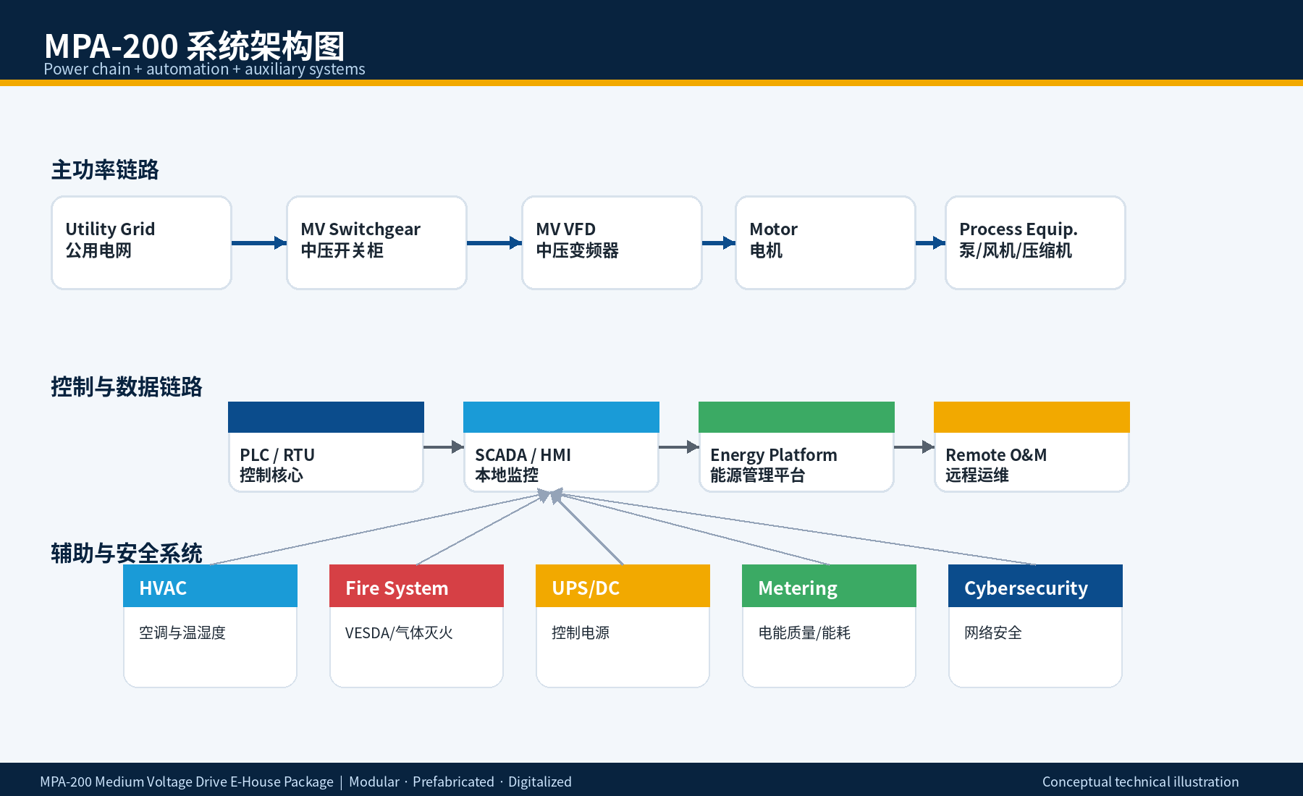Screen dimensions: 1303x796
Task: Click footer text MPA-200 Medium Voltage Drive E-House Package
Action: (x=187, y=782)
